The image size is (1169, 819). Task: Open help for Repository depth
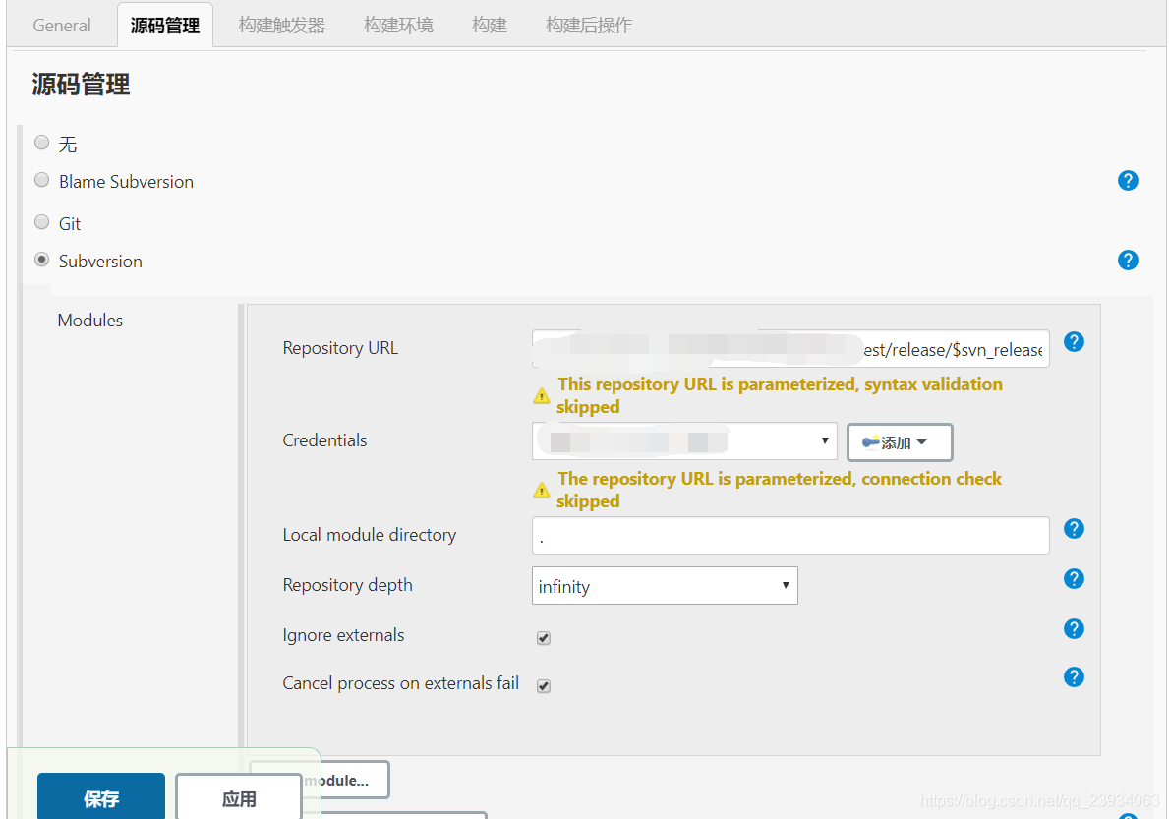(1074, 578)
